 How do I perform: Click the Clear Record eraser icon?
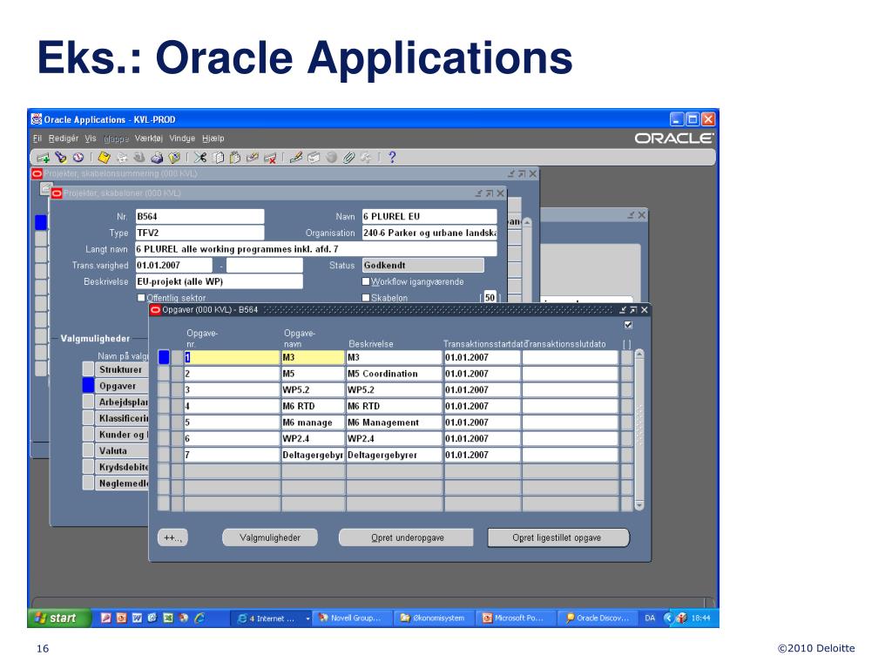click(253, 158)
